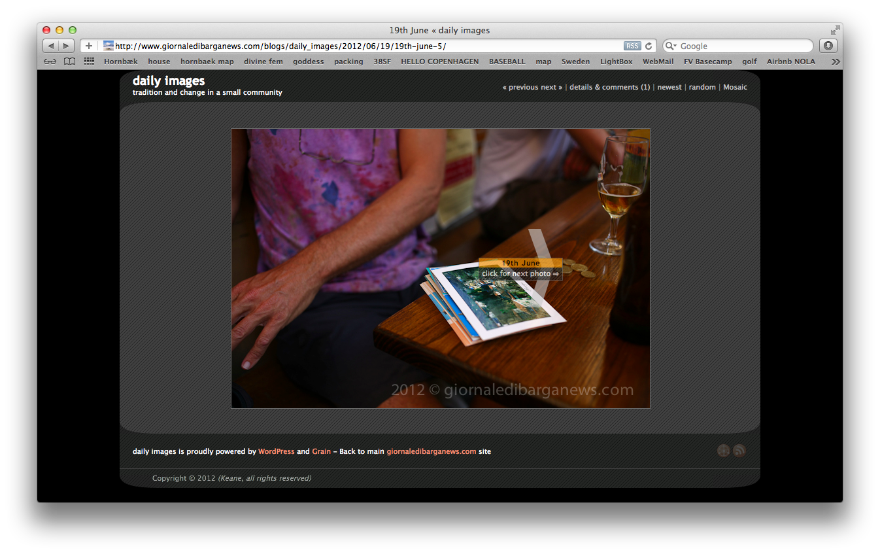Open the golf bookmark
The width and height of the screenshot is (880, 554).
tap(749, 61)
